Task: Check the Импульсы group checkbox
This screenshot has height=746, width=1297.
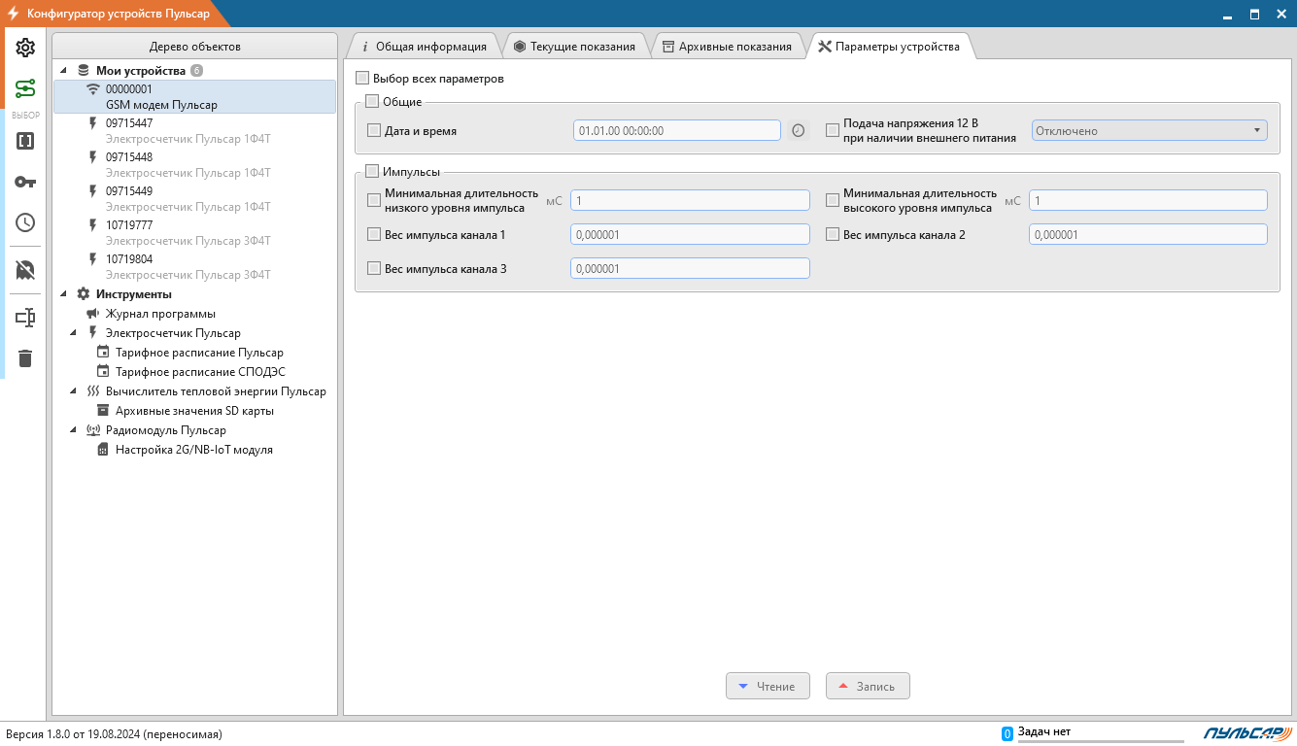Action: [372, 172]
